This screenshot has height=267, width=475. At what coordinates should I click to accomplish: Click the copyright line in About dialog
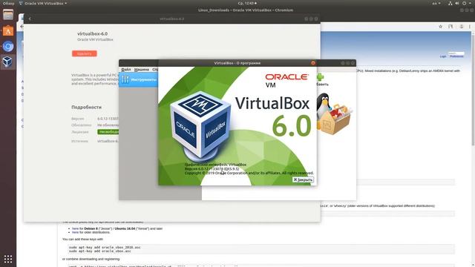(x=249, y=173)
